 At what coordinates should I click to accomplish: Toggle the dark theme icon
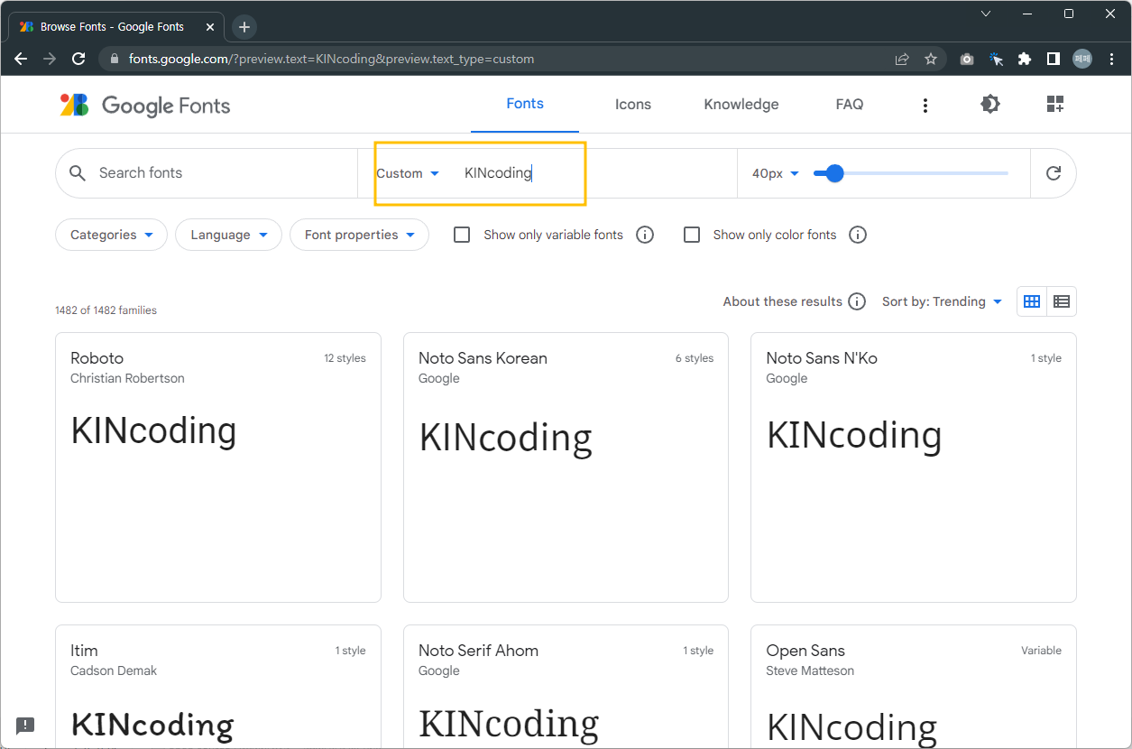989,105
